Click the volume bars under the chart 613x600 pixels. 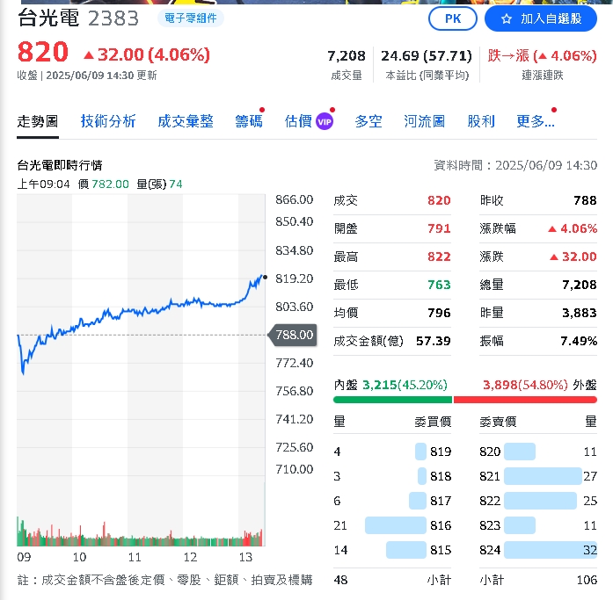(x=141, y=533)
